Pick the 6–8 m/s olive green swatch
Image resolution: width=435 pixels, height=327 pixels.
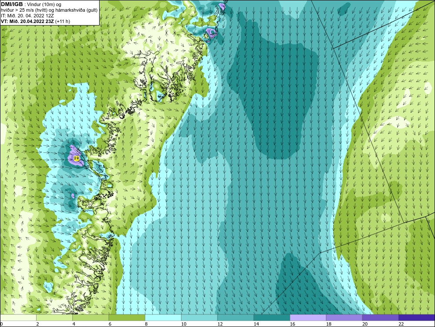tap(127, 317)
